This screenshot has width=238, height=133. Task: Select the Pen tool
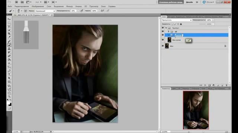pyautogui.click(x=9, y=71)
